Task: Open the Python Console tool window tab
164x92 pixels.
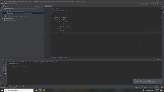Action: coord(27,86)
